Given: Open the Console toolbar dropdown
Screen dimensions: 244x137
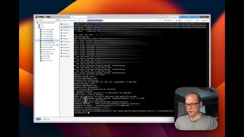Looking at the screenshot, I should click(x=189, y=21).
